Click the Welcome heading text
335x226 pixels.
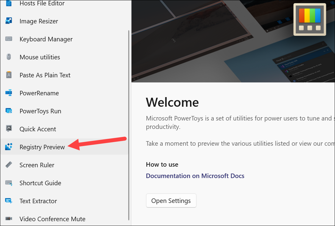point(172,102)
